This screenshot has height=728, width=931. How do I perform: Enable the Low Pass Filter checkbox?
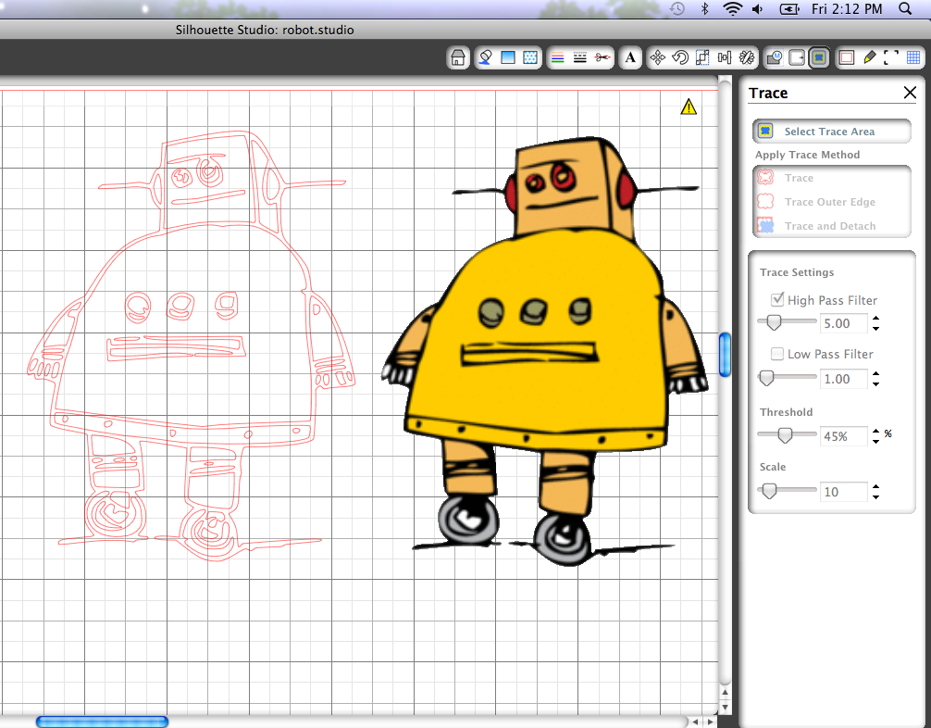777,354
